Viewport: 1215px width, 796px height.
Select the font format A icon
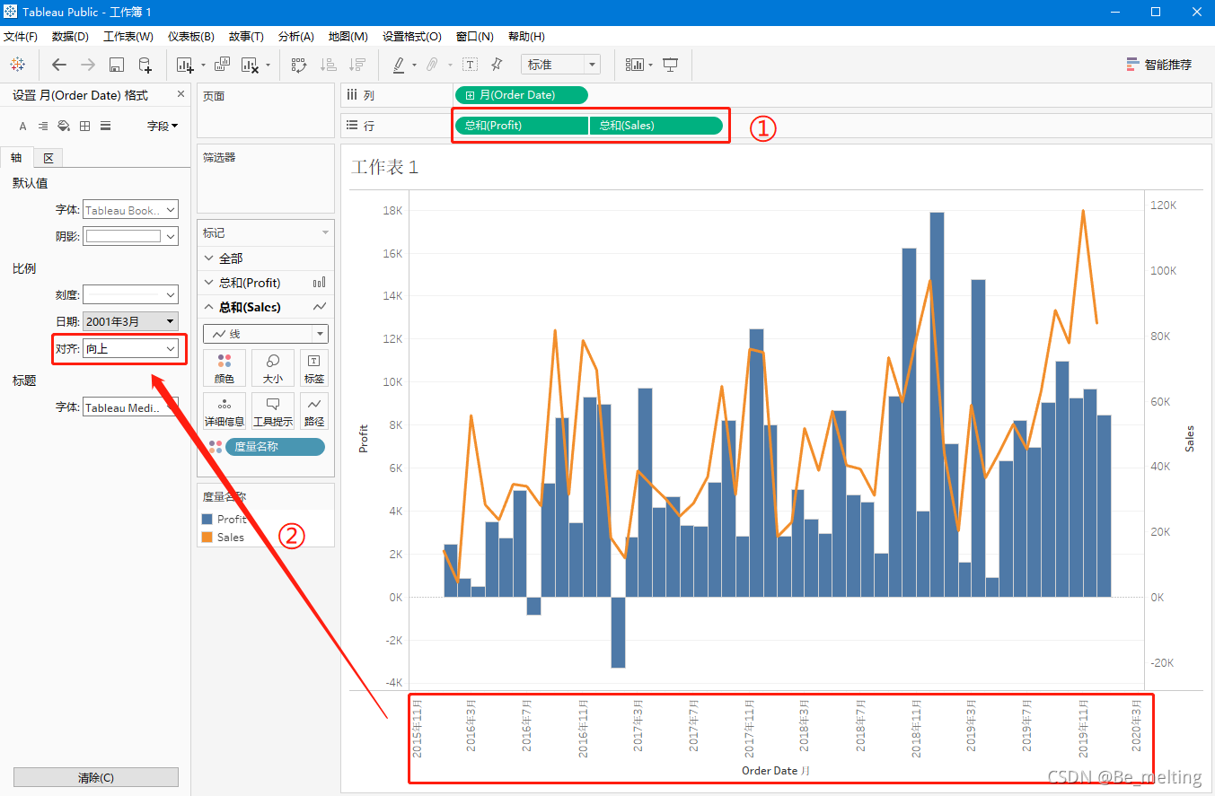pyautogui.click(x=22, y=127)
